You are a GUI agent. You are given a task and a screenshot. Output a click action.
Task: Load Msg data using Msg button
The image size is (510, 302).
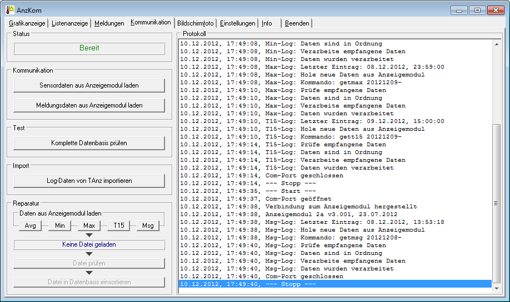(148, 226)
